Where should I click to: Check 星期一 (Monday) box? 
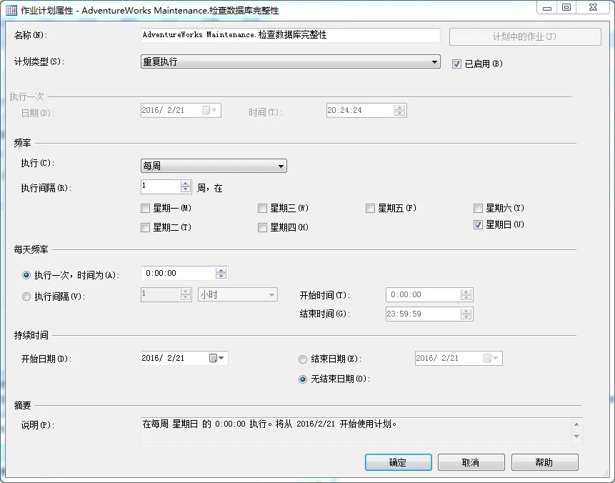[x=145, y=209]
